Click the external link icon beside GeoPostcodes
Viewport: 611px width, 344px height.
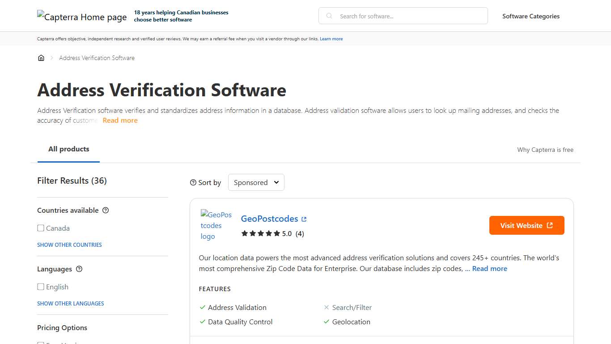pyautogui.click(x=304, y=219)
